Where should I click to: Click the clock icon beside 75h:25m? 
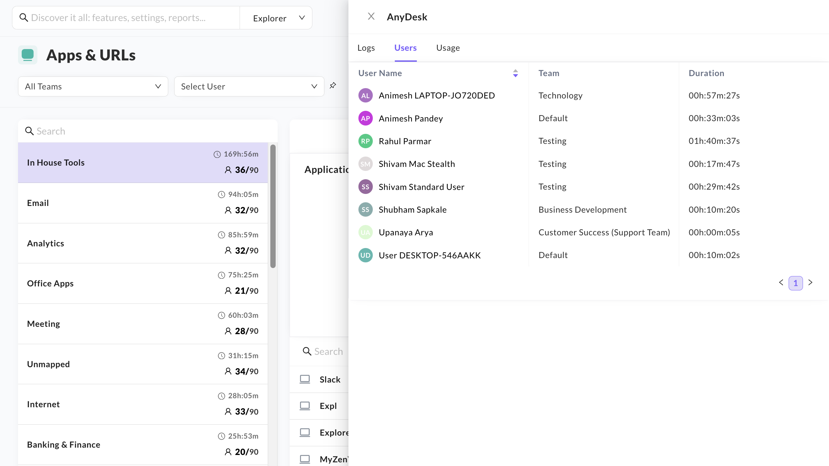coord(222,275)
